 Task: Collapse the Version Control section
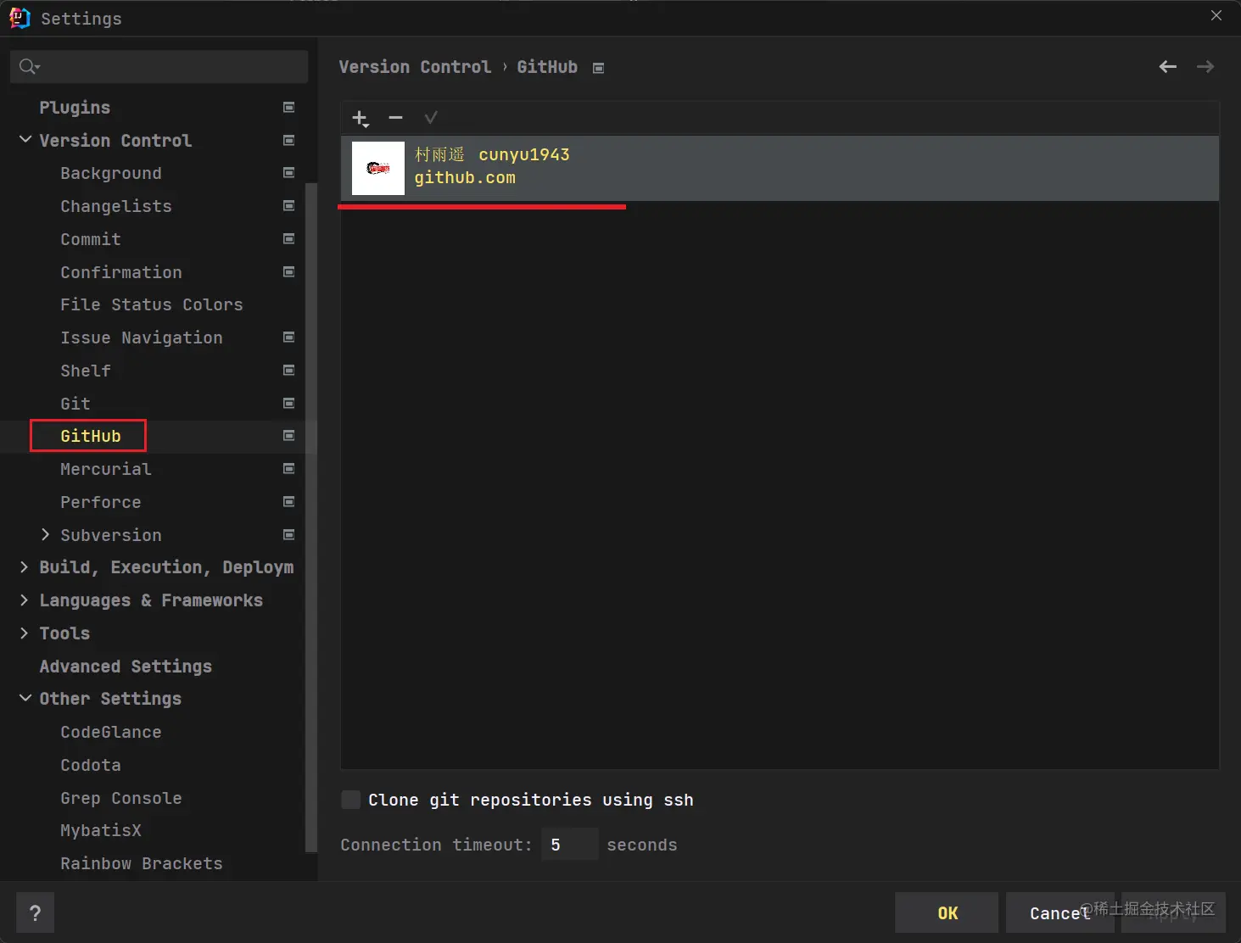[x=25, y=140]
